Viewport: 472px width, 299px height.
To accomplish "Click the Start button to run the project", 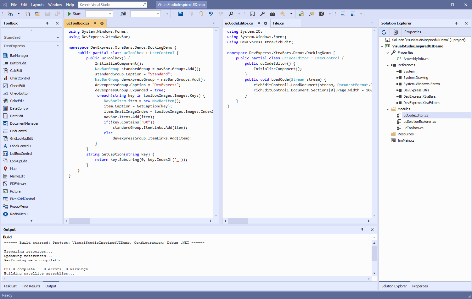I will pyautogui.click(x=74, y=14).
